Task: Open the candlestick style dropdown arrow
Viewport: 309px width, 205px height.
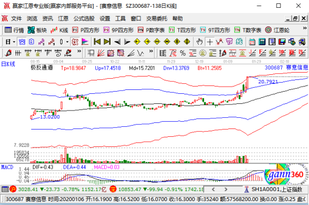Action: 67,42
